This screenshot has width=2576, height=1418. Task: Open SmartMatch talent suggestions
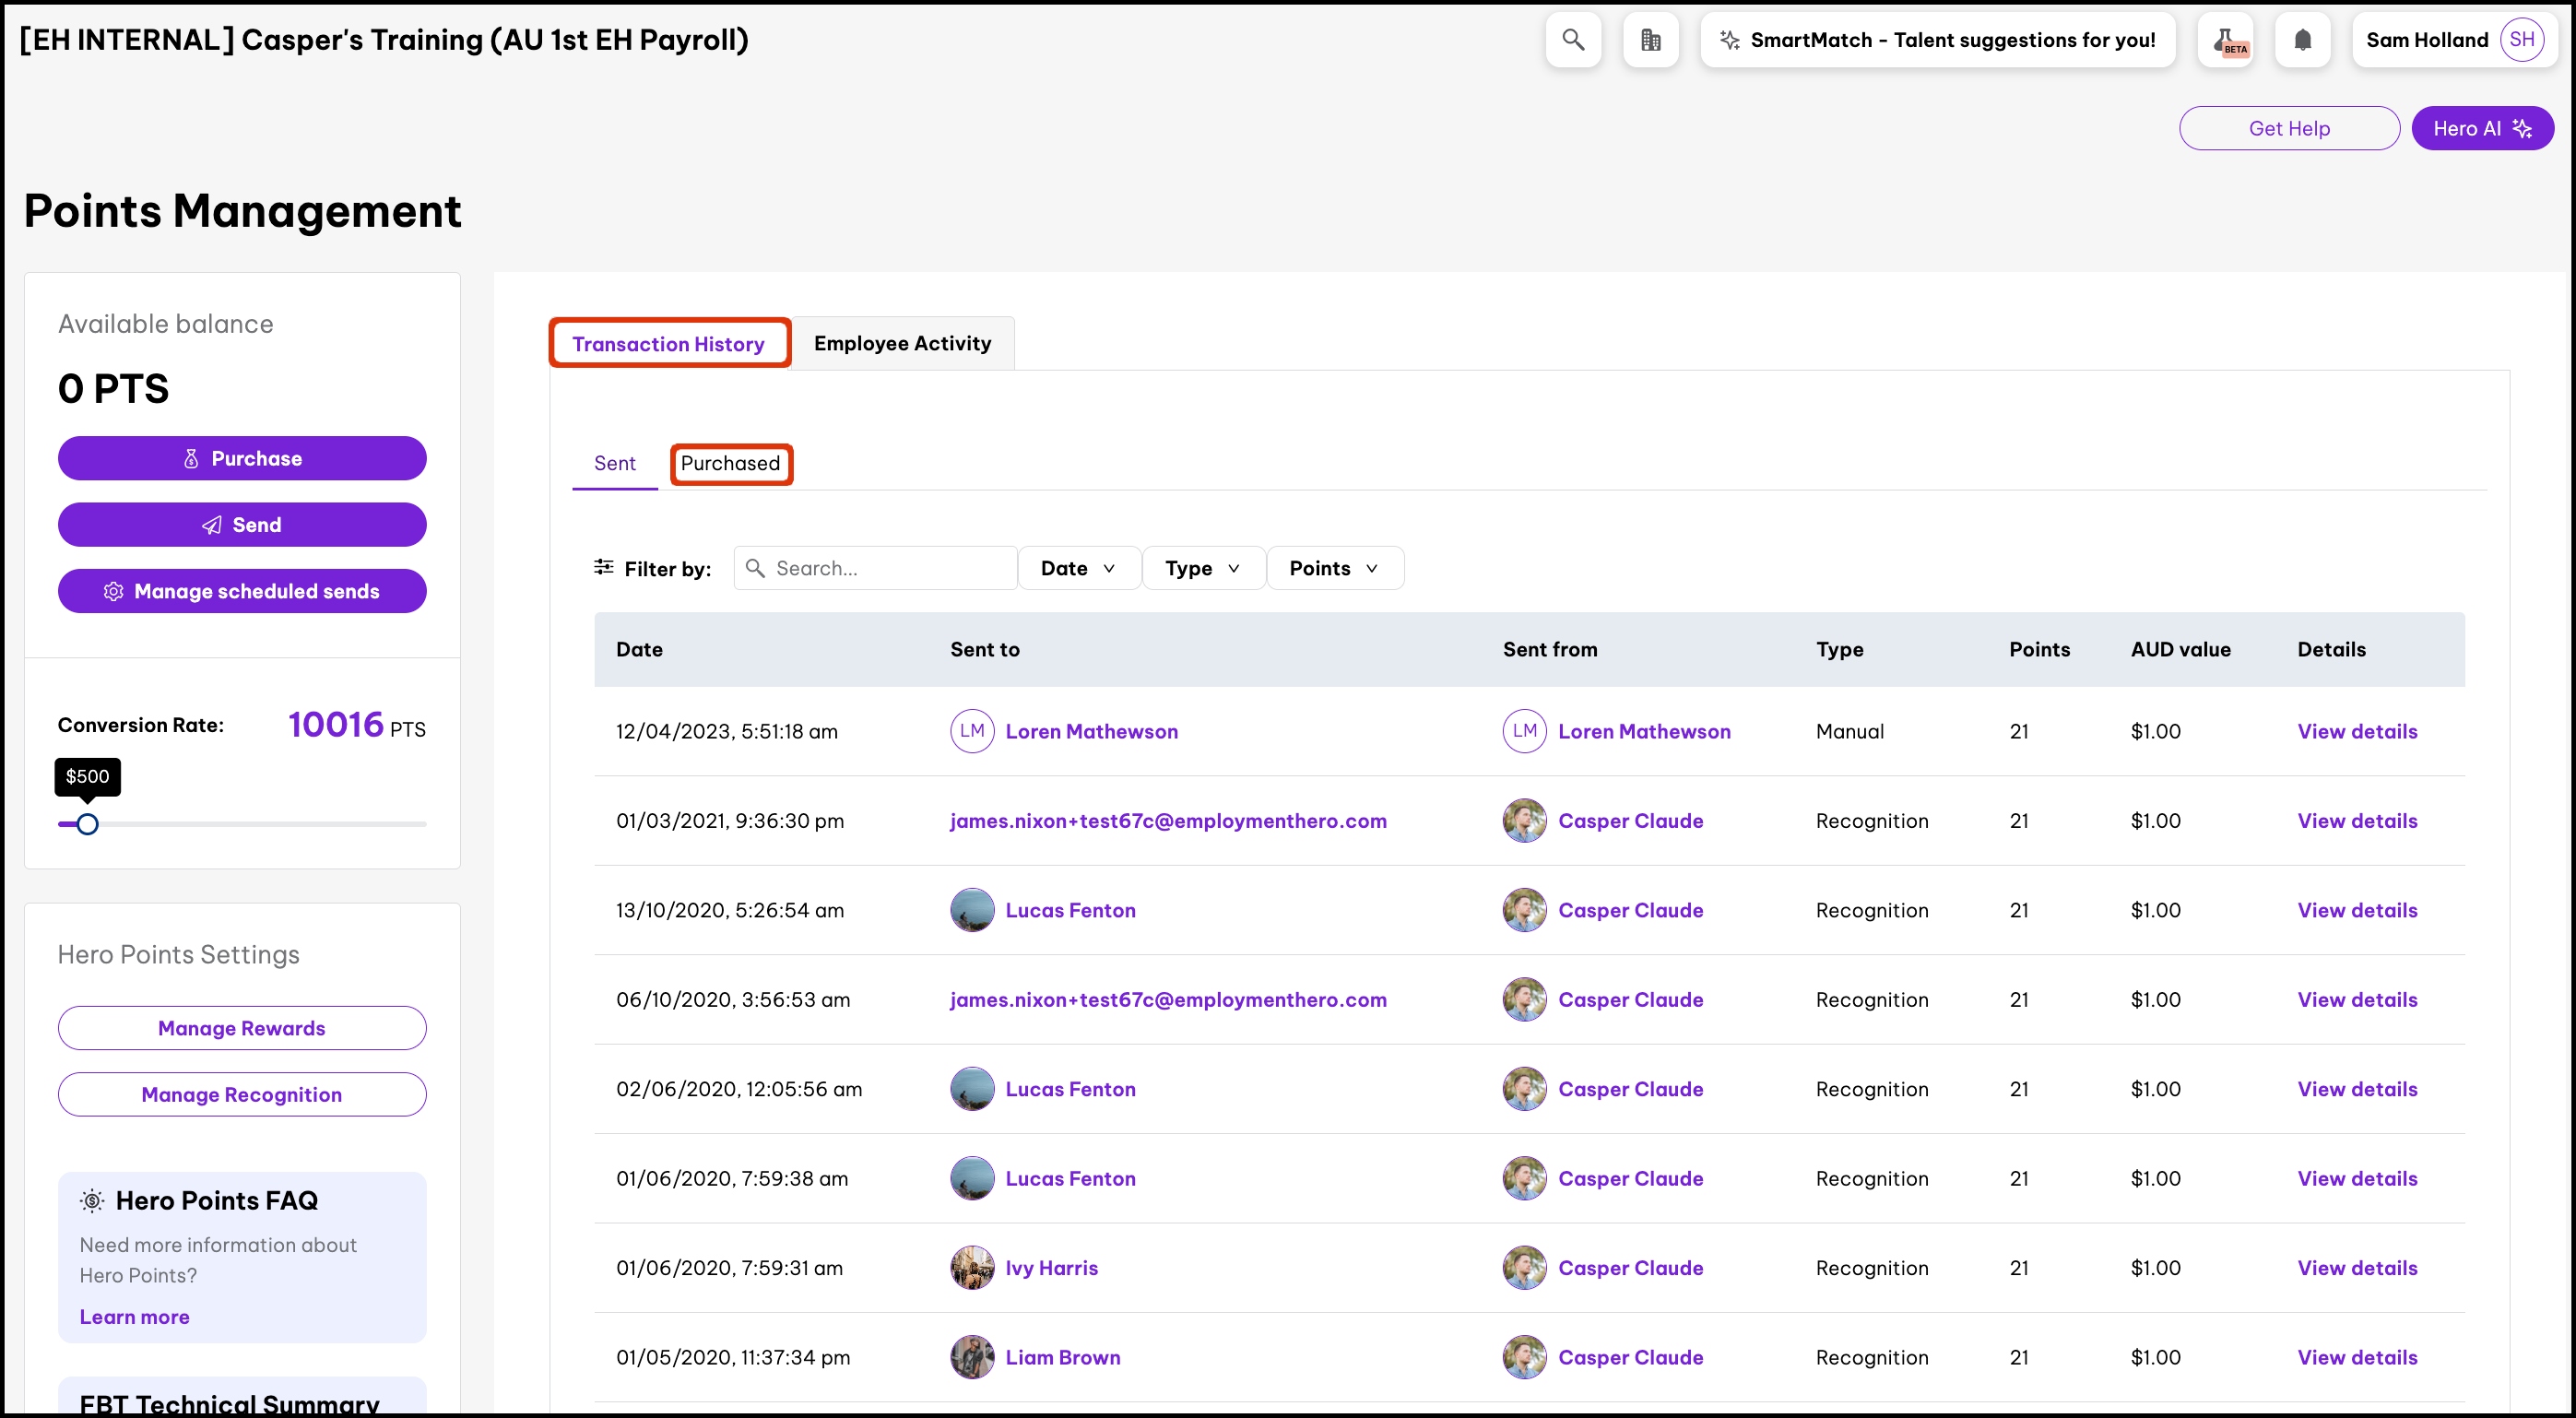(x=1937, y=40)
